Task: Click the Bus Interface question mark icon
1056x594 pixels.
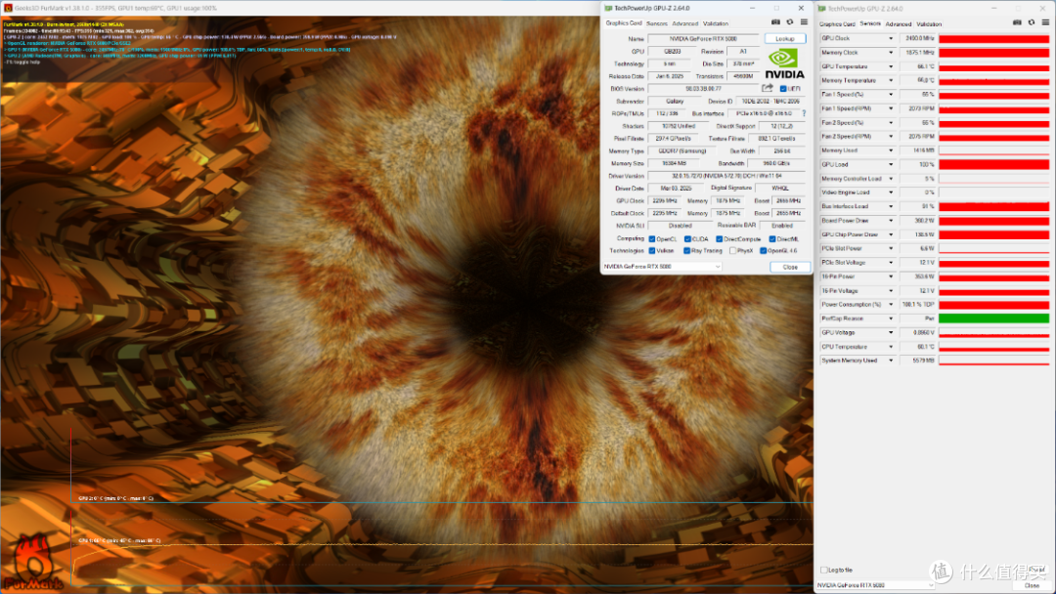Action: pos(804,113)
